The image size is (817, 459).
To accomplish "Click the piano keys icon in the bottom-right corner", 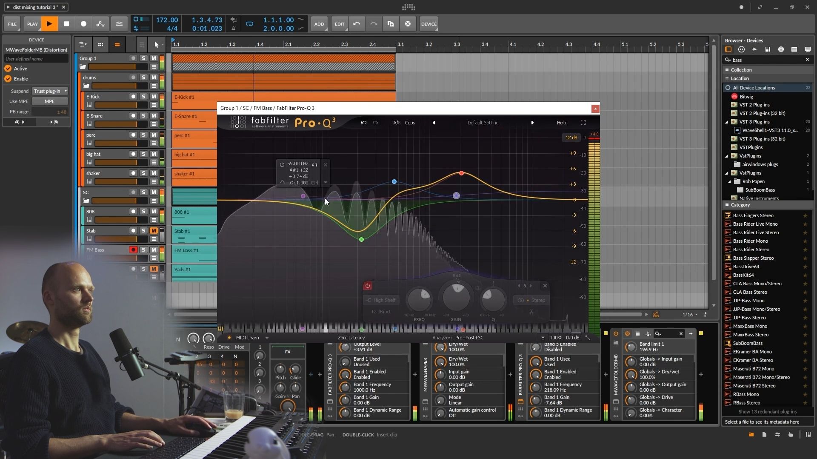I will 808,435.
